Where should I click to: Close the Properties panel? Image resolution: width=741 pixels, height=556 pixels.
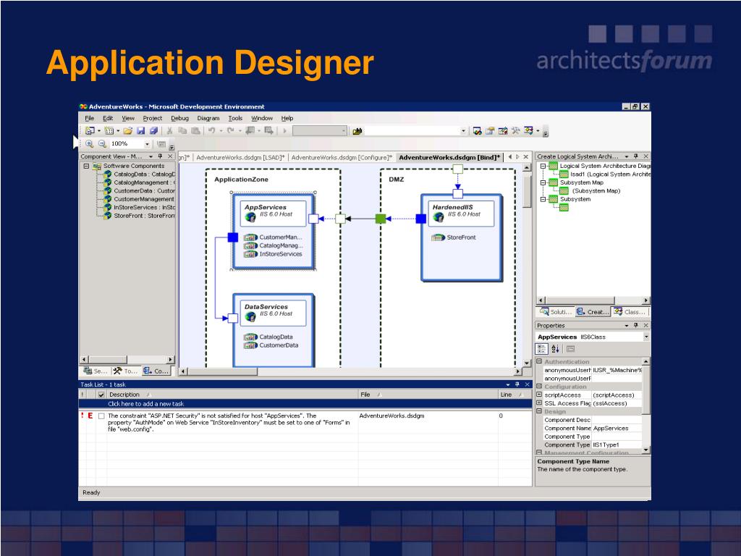coord(646,325)
